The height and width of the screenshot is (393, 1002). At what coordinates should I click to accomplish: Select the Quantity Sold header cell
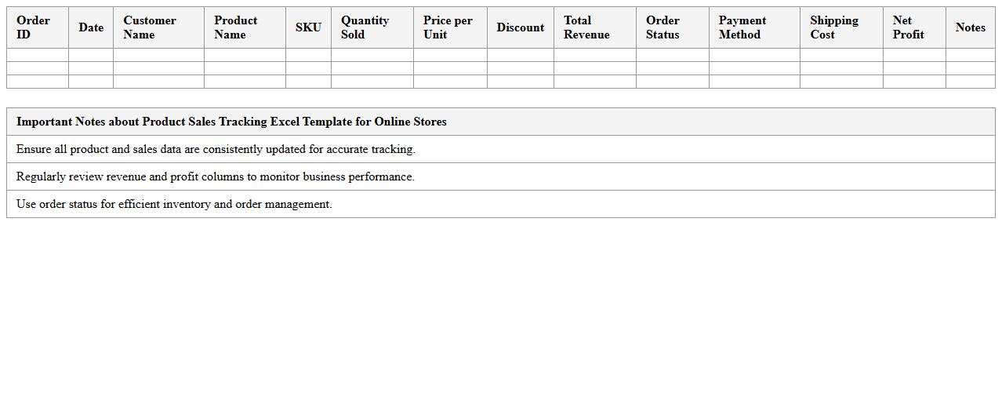[372, 27]
